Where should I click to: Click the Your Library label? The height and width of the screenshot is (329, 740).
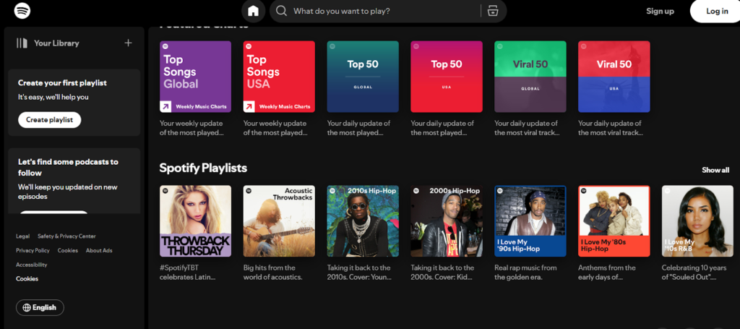click(56, 43)
